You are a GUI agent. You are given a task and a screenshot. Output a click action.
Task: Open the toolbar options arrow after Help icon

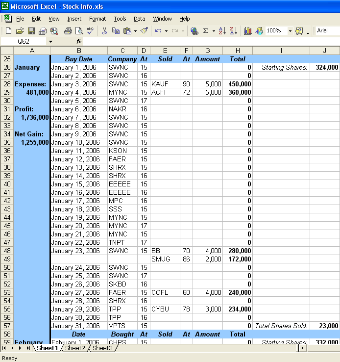click(x=308, y=32)
